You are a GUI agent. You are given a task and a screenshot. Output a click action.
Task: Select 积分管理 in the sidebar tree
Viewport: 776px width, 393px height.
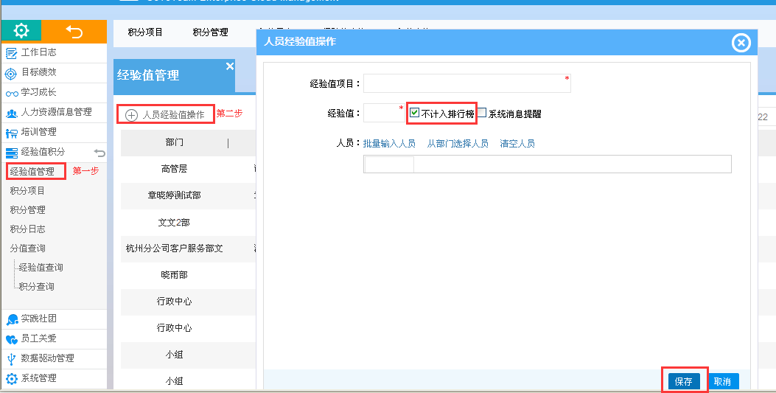coord(28,210)
